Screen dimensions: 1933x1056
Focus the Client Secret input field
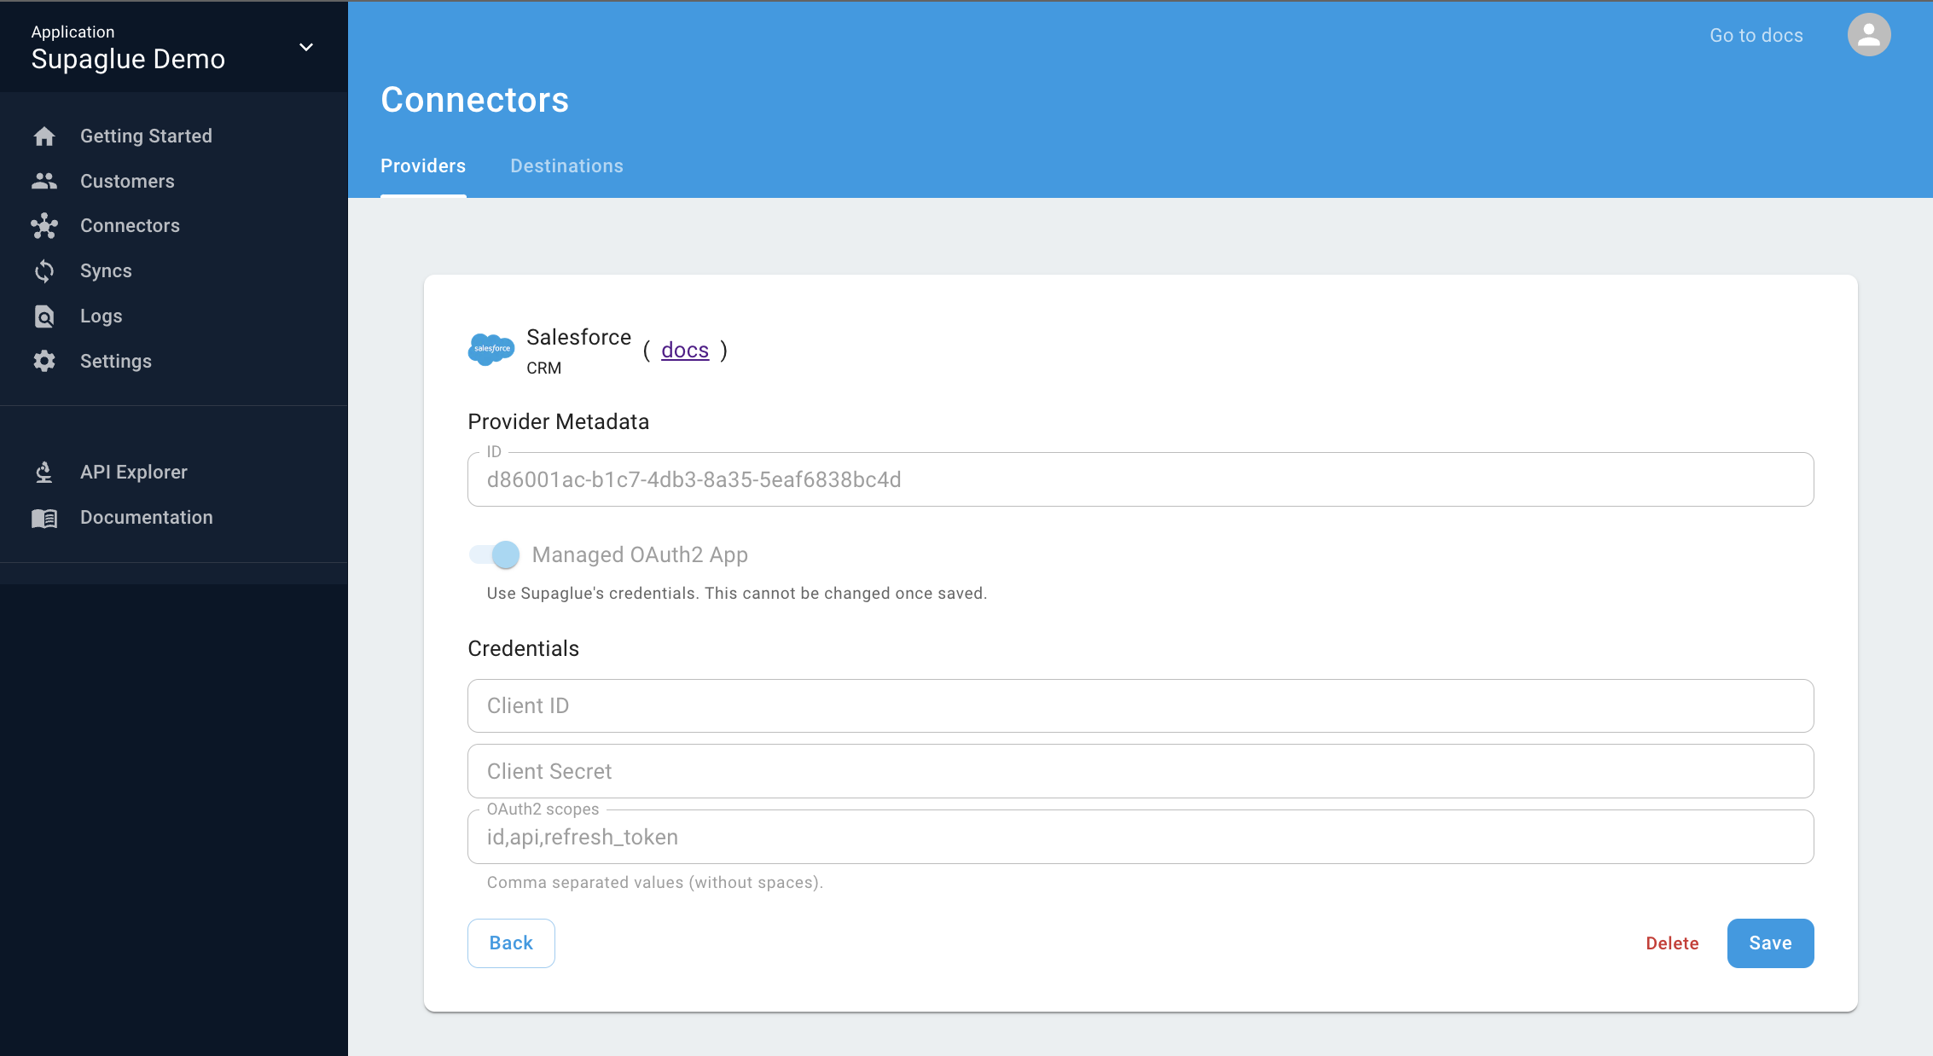tap(1141, 772)
